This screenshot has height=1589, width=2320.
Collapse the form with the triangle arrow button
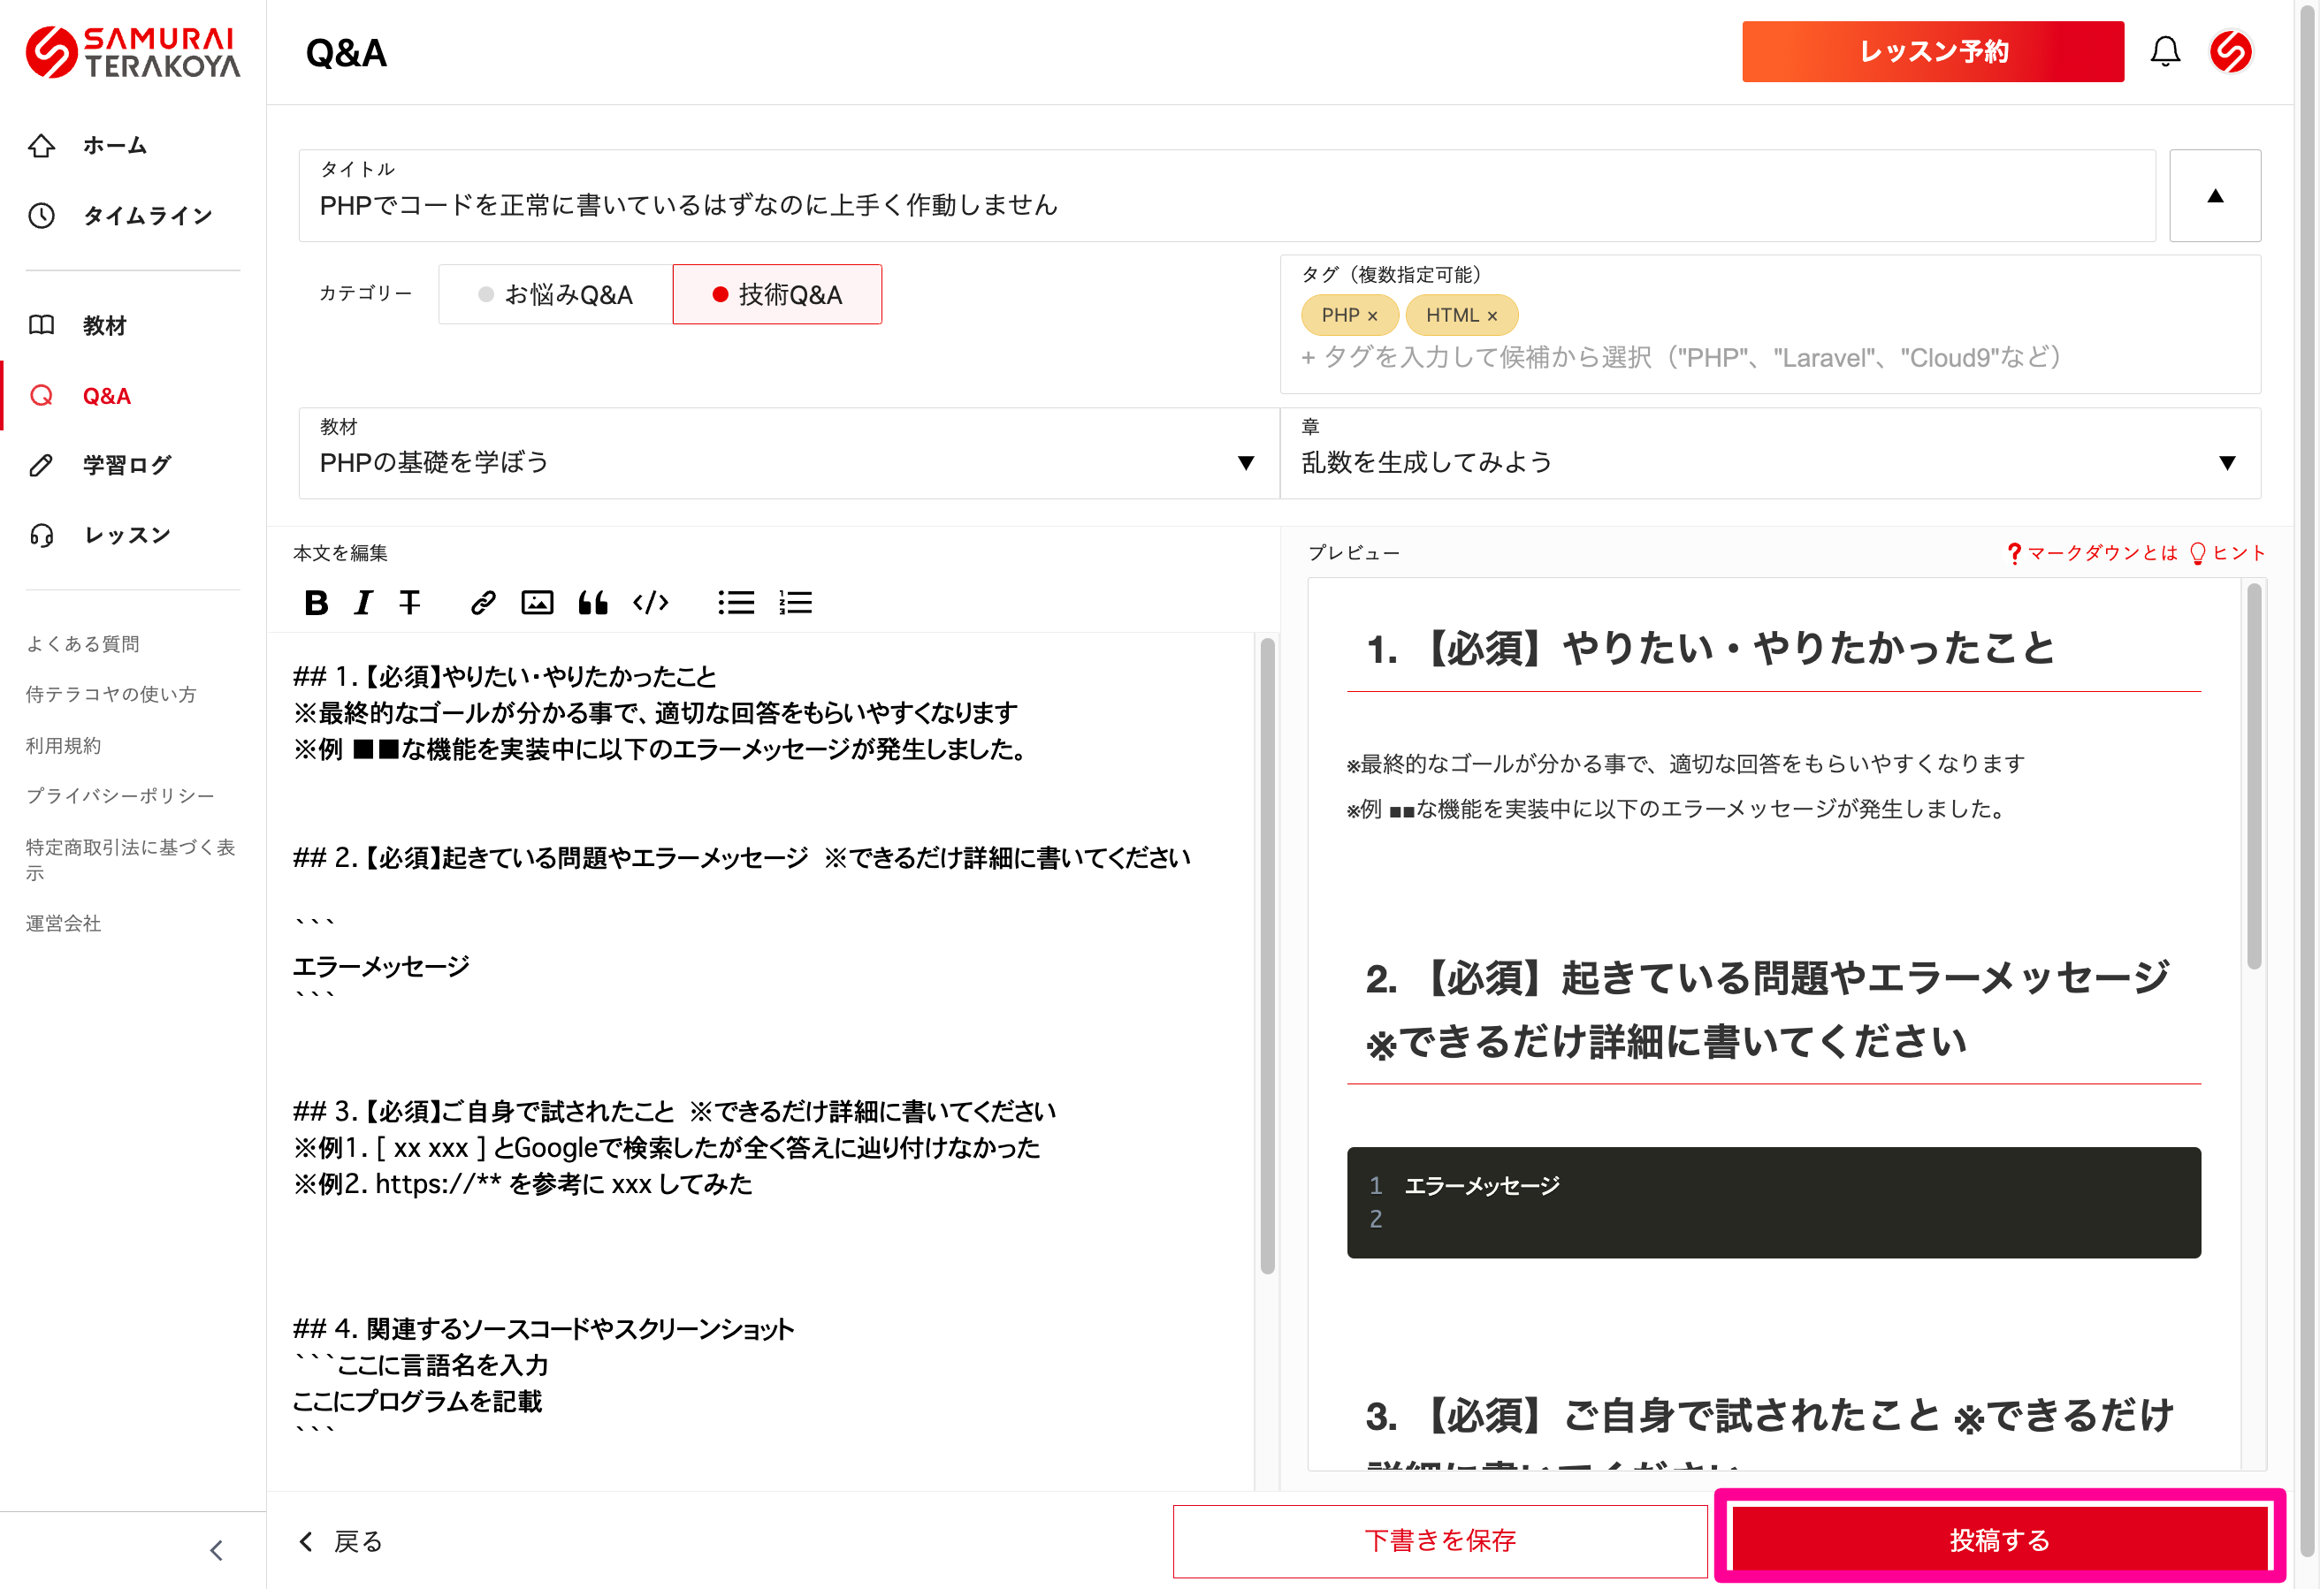[x=2214, y=196]
